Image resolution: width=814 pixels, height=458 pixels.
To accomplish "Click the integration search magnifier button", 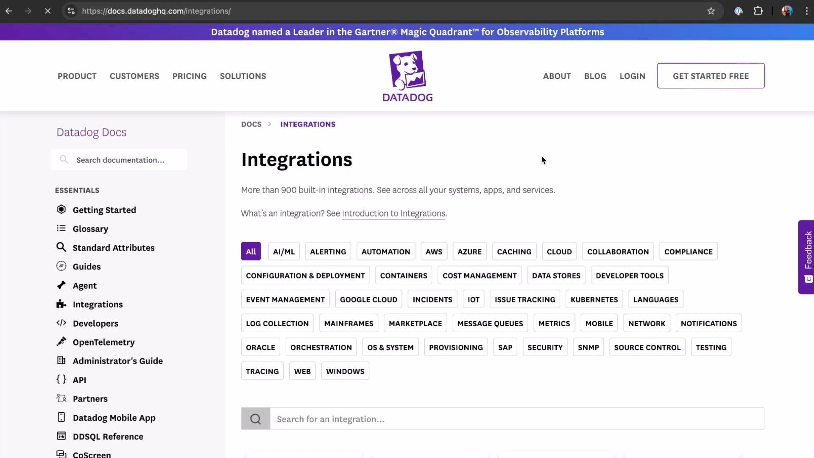I will (256, 419).
